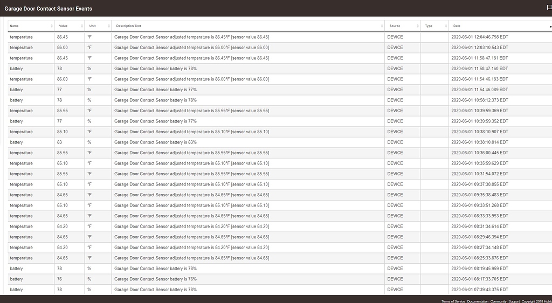Select date cell 2020-06-01 10:39:59.369 EDT
552x303 pixels.
click(479, 111)
